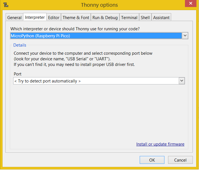Viewport: 199px width, 170px height.
Task: Open the Run & Debug tab
Action: tap(105, 17)
